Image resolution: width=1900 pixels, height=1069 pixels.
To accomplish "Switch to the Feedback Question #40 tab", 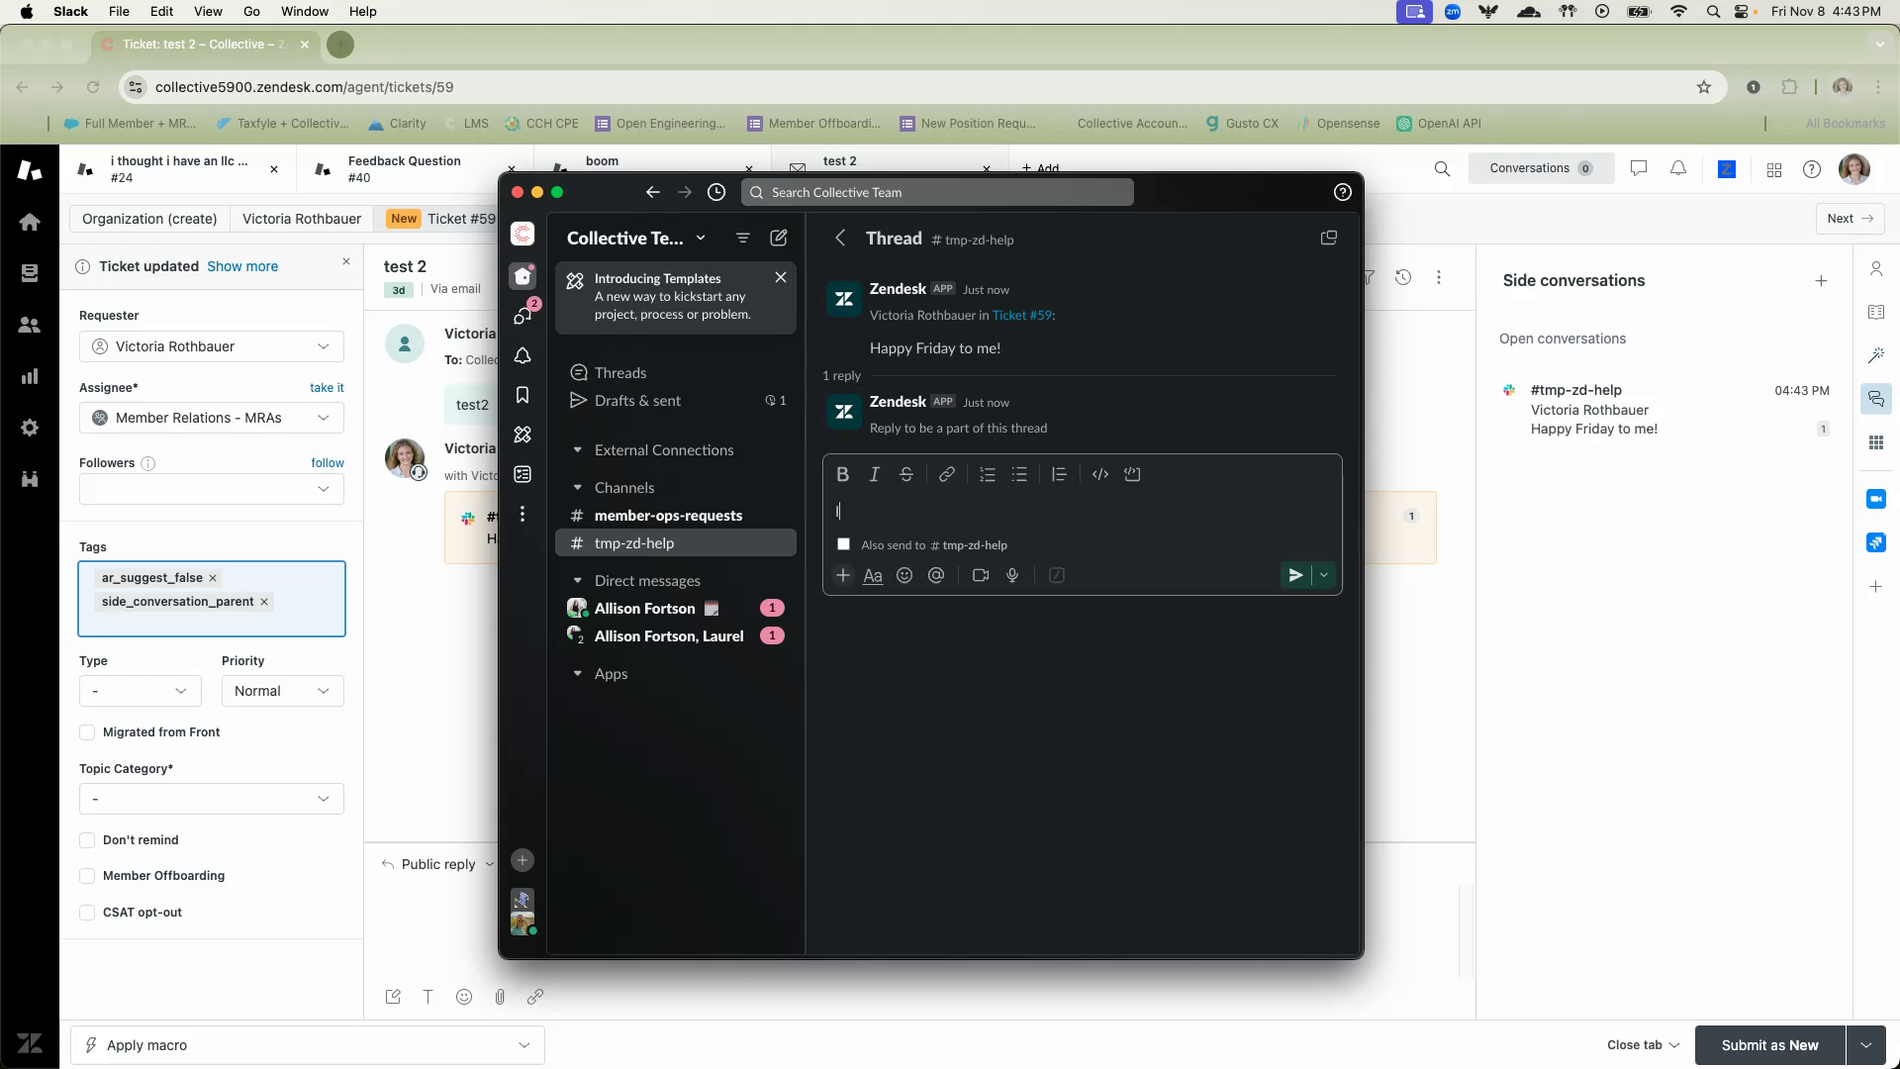I will pos(404,168).
